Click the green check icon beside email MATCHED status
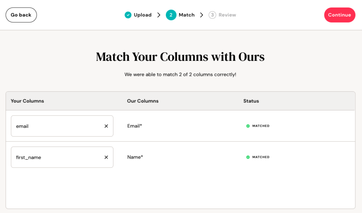Screen dimensions: 362x213 pyautogui.click(x=248, y=126)
